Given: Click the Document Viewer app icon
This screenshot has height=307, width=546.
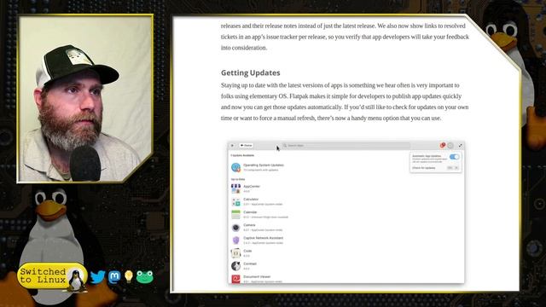Looking at the screenshot, I should pos(235,279).
